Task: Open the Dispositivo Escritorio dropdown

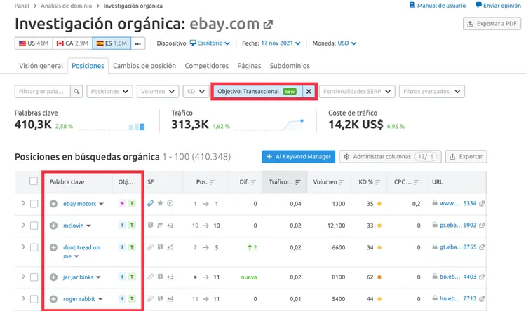Action: click(x=210, y=43)
